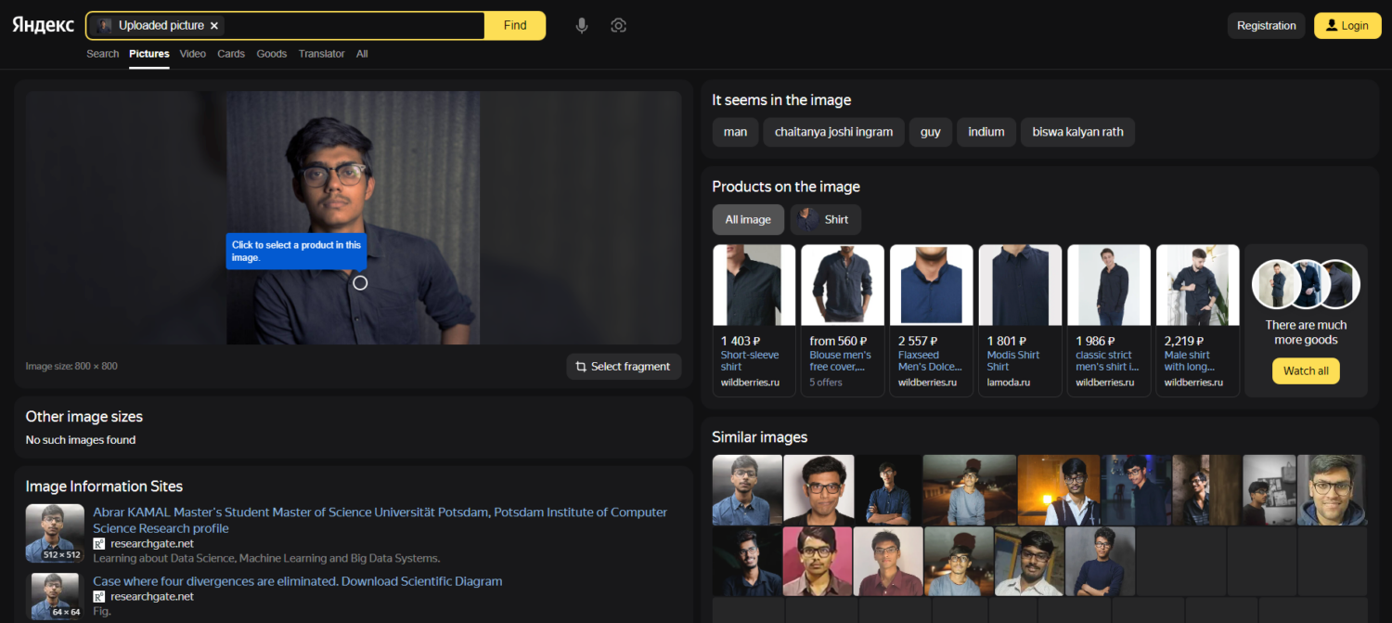Click the circular product marker on the shirt

pyautogui.click(x=360, y=282)
